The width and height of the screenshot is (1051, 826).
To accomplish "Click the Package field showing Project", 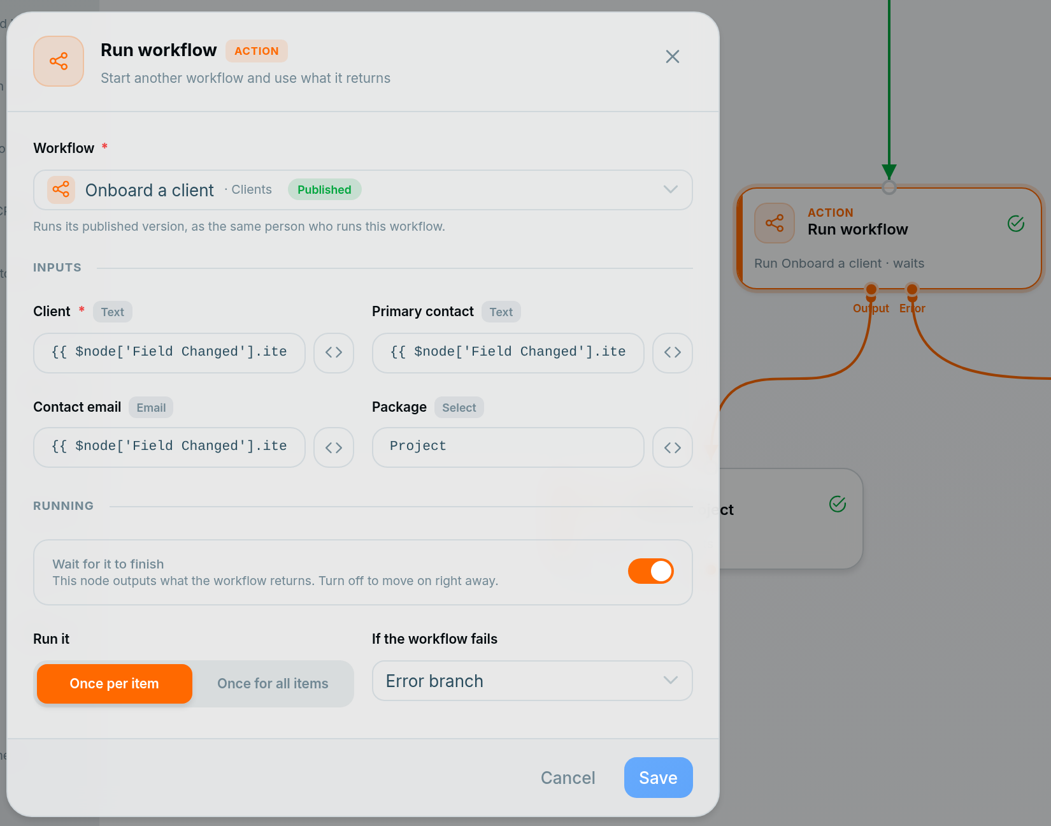I will (508, 447).
